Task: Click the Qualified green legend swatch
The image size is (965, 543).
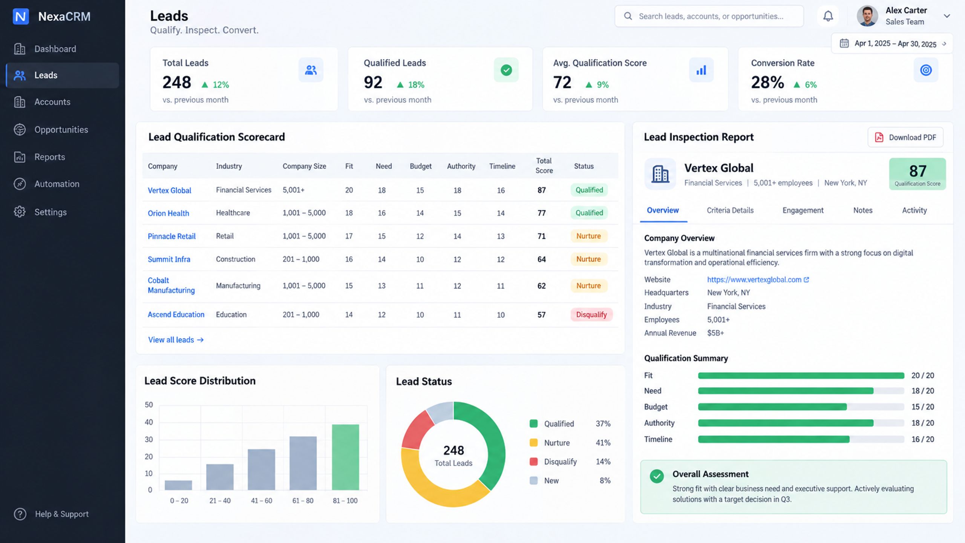Action: [x=533, y=423]
